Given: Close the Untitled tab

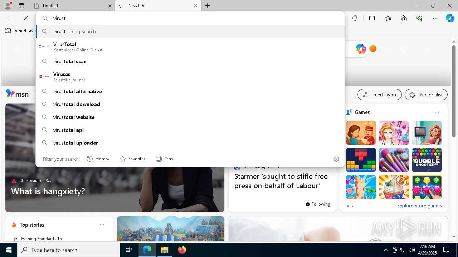Looking at the screenshot, I should [110, 6].
